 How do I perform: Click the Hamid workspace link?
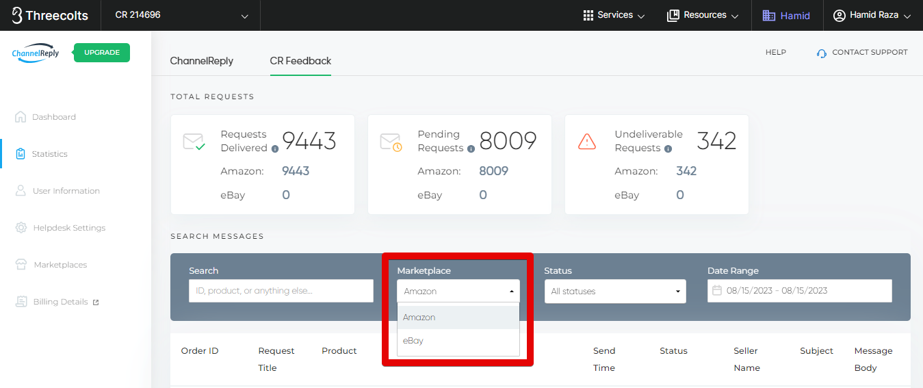click(786, 15)
